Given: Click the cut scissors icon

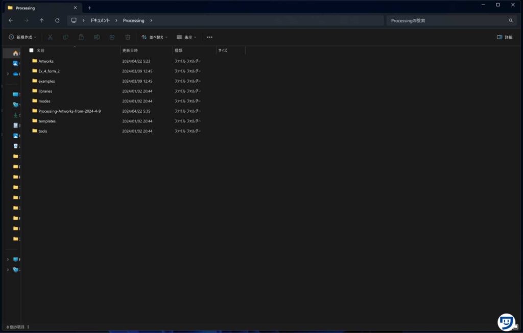Looking at the screenshot, I should point(50,37).
